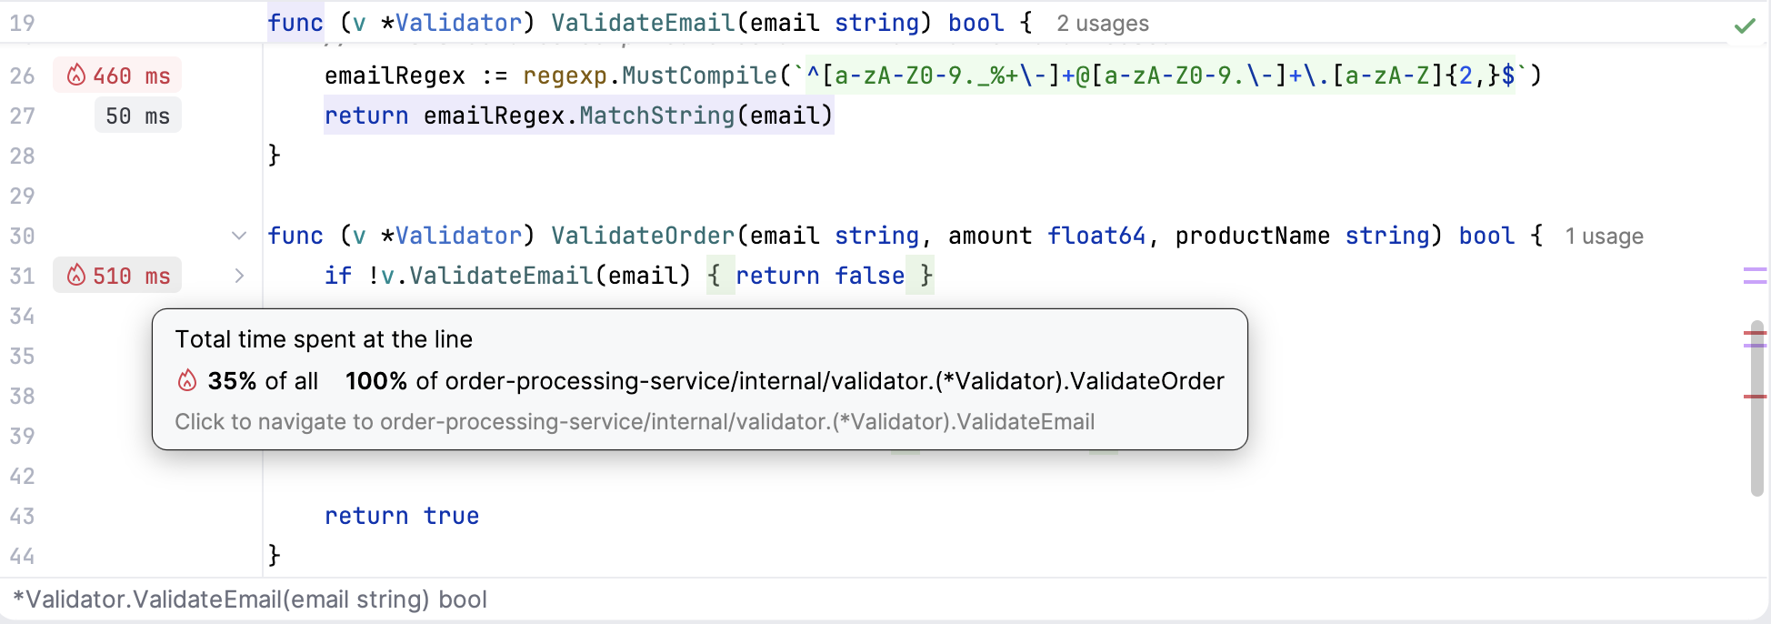
Task: Click the 510 ms profiler hint on line 31
Action: click(117, 276)
